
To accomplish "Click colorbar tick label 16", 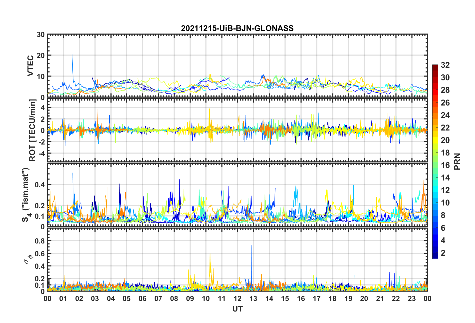I will (445, 165).
